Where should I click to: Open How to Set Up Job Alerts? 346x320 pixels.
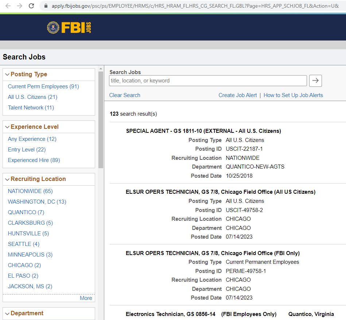(293, 95)
